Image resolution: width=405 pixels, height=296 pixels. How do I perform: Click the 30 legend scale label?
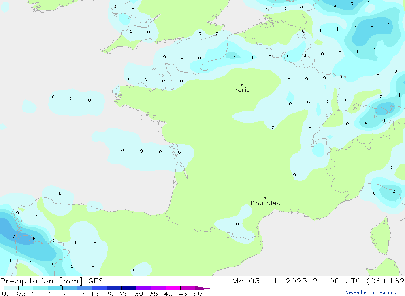[139, 294]
